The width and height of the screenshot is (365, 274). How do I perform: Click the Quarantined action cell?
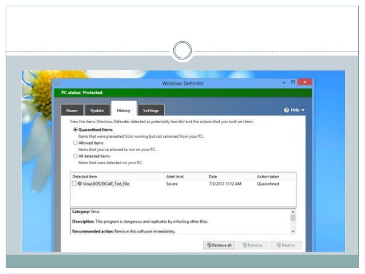point(268,184)
